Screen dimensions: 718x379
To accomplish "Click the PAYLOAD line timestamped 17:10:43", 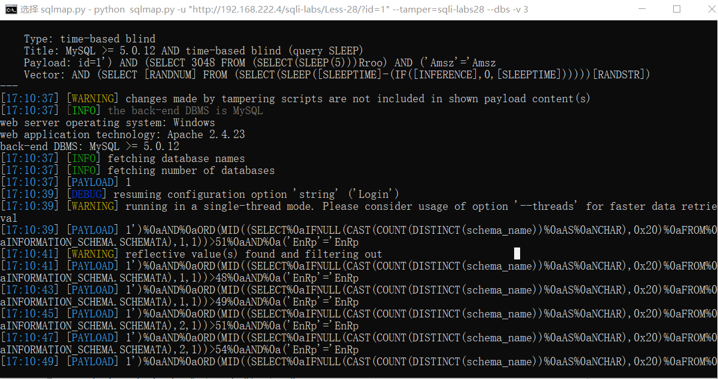I will point(359,290).
